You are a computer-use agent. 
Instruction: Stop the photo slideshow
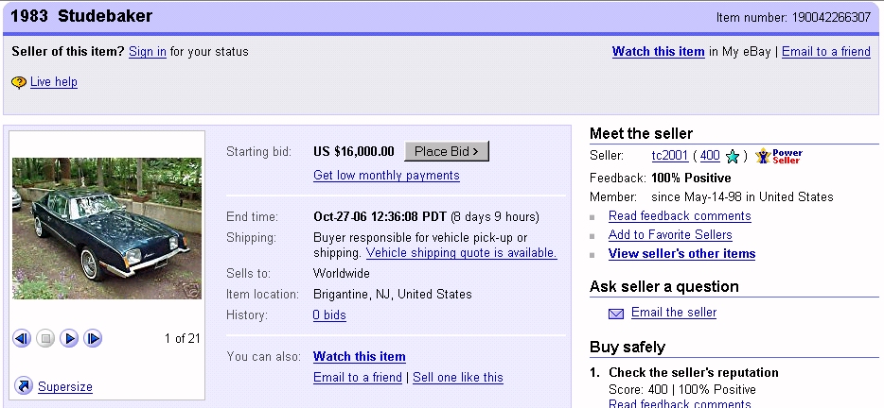[x=45, y=338]
